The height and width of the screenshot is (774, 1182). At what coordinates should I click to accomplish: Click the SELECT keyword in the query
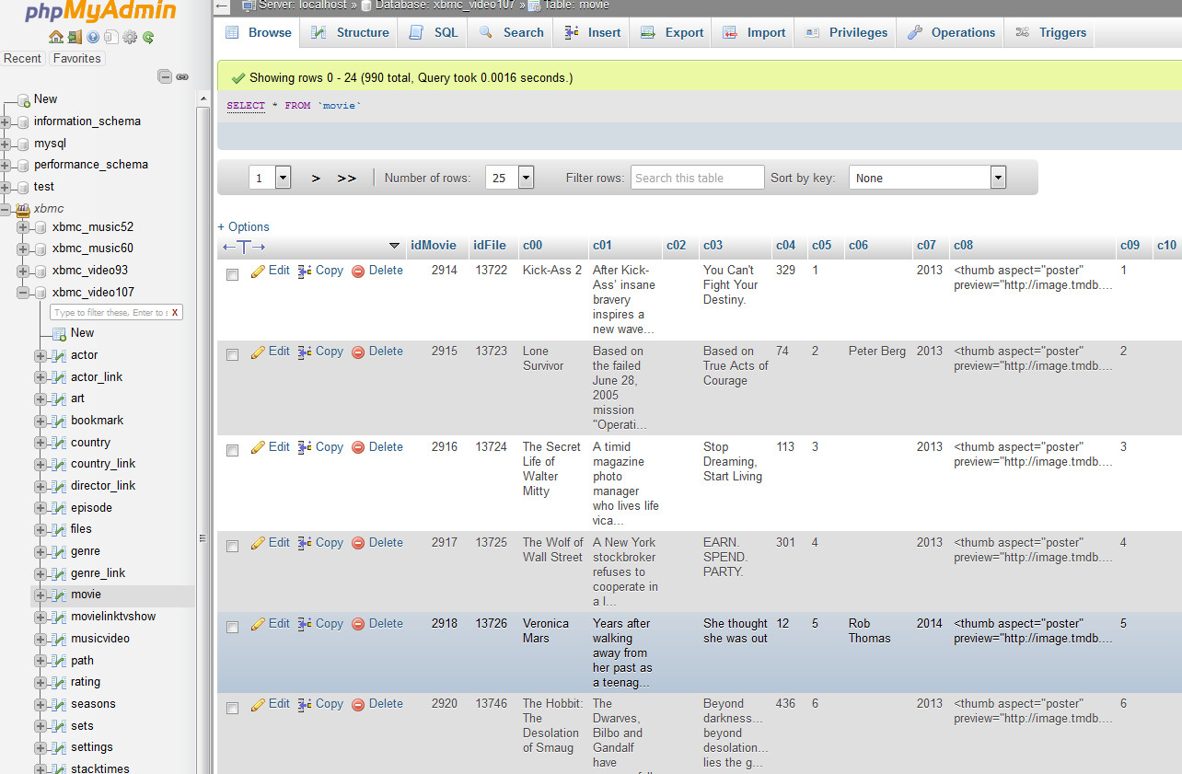point(246,106)
